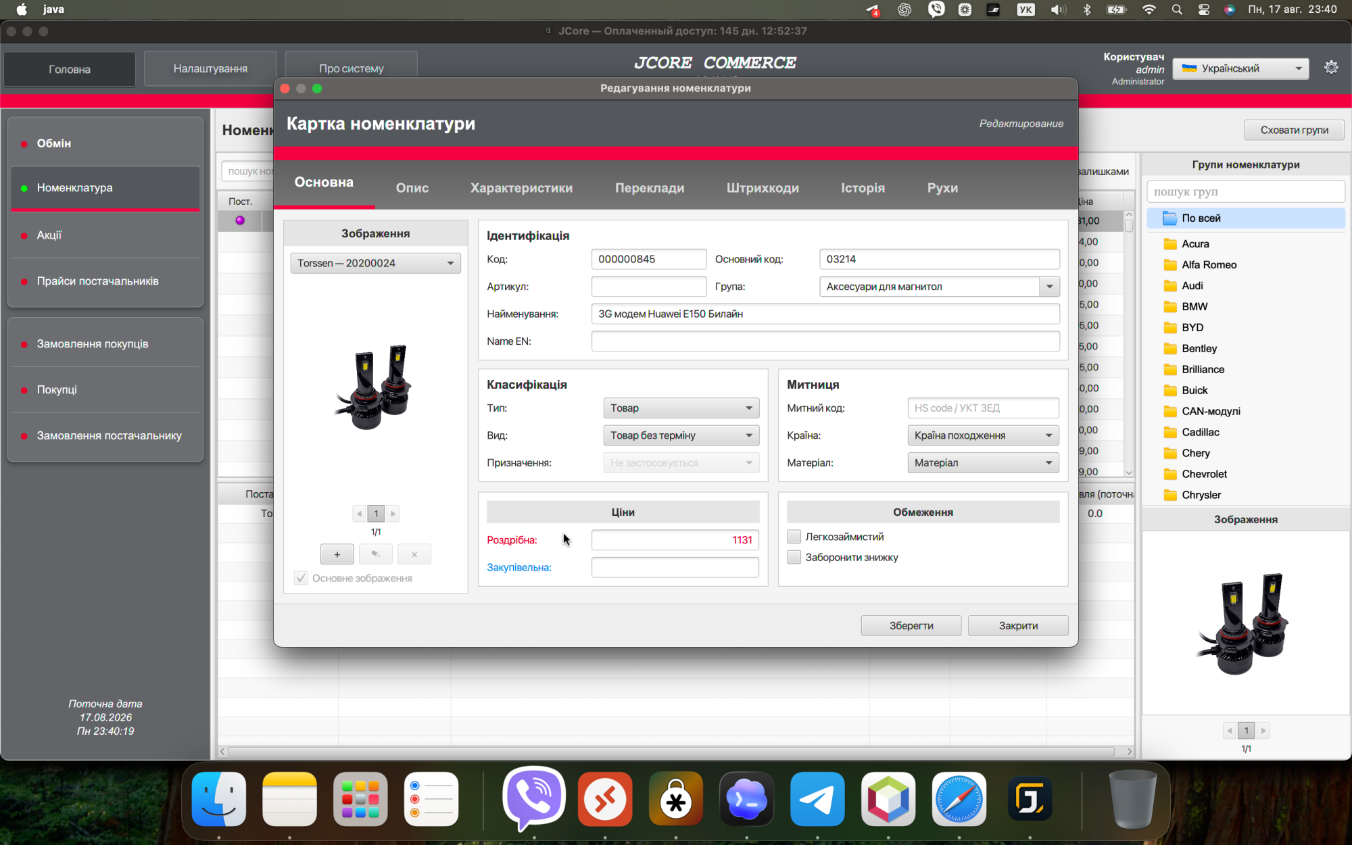
Task: Click the Роздрібна price field
Action: click(675, 540)
